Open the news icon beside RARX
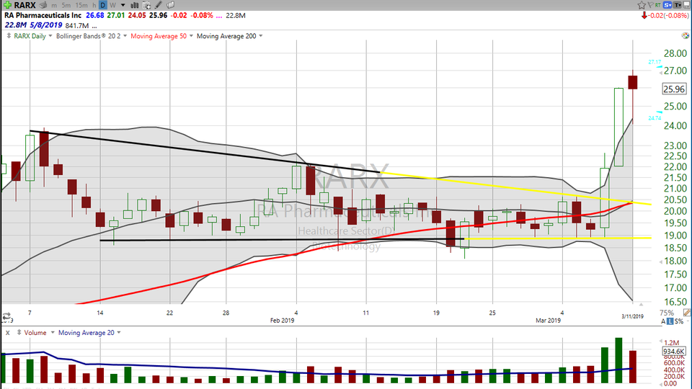Image resolution: width=692 pixels, height=389 pixels. (x=43, y=5)
